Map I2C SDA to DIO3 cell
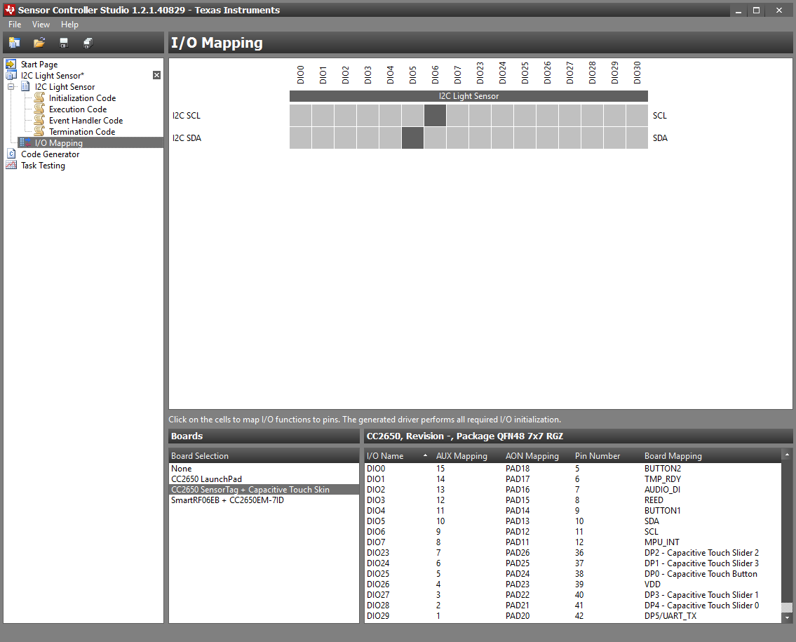This screenshot has width=796, height=642. pyautogui.click(x=367, y=138)
